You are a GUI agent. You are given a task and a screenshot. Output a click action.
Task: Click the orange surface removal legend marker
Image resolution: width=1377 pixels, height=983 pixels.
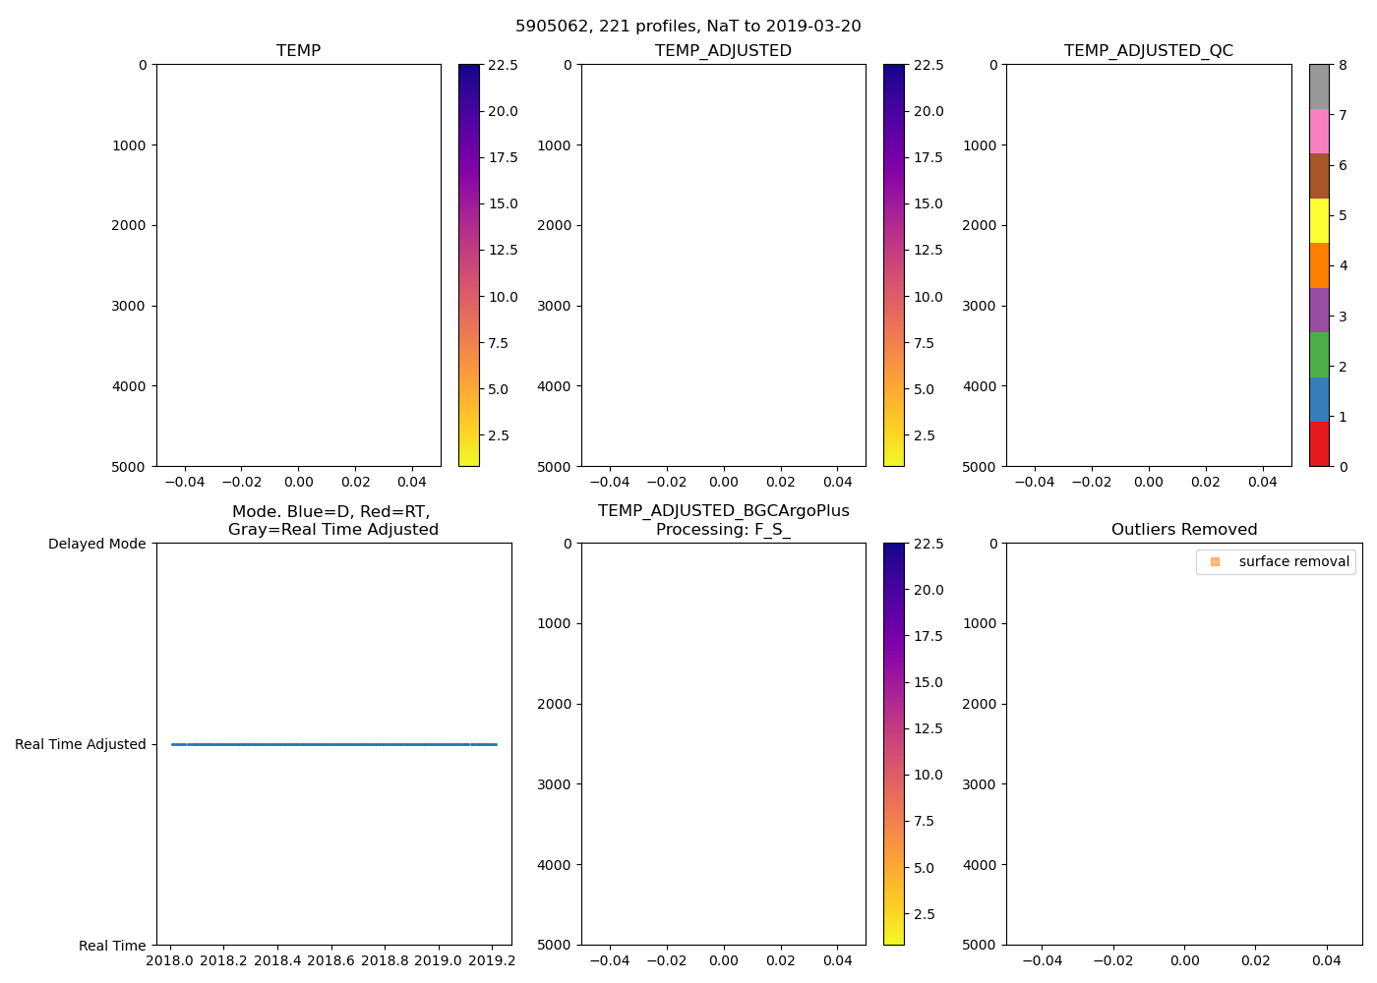tap(1215, 561)
